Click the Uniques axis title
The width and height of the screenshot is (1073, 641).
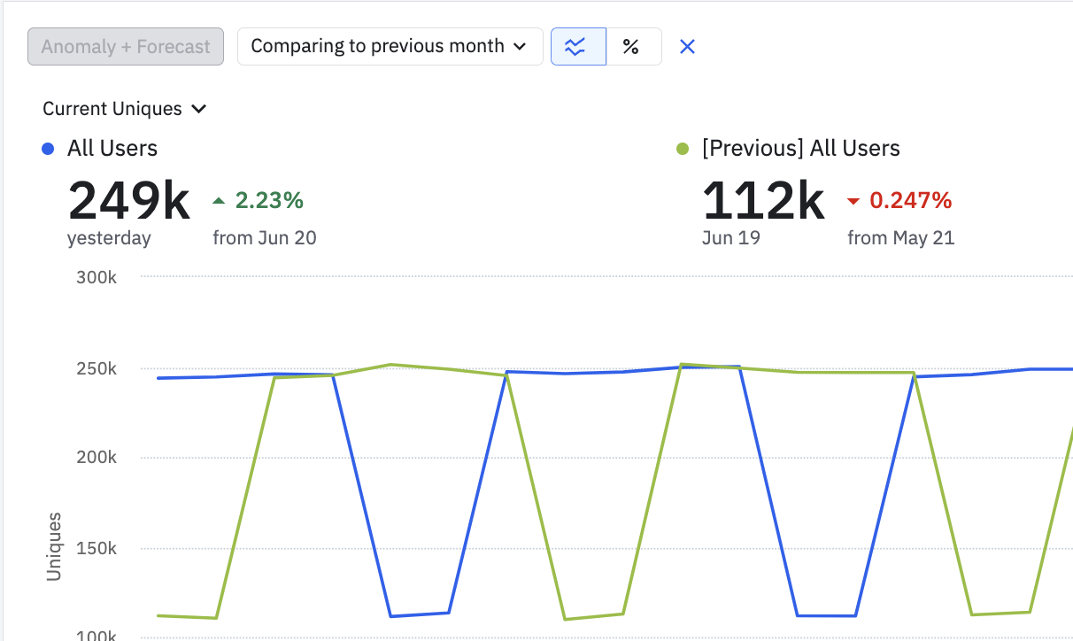(54, 546)
